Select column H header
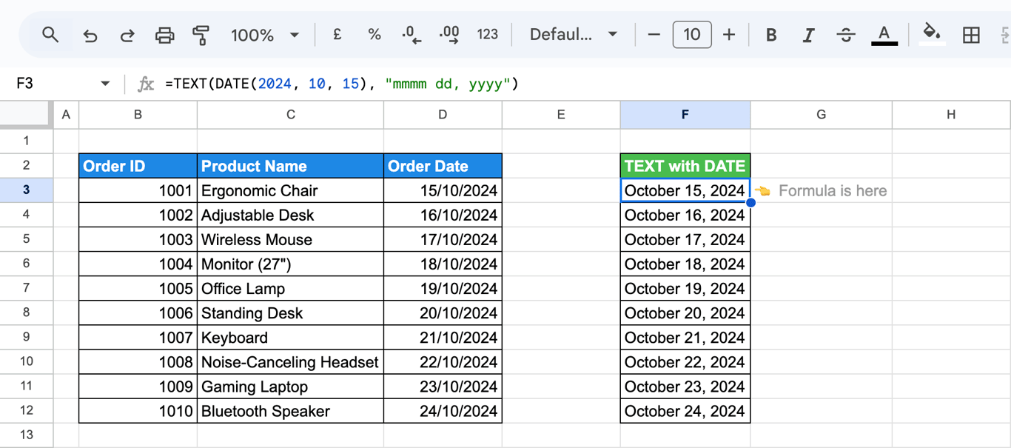 click(x=951, y=114)
